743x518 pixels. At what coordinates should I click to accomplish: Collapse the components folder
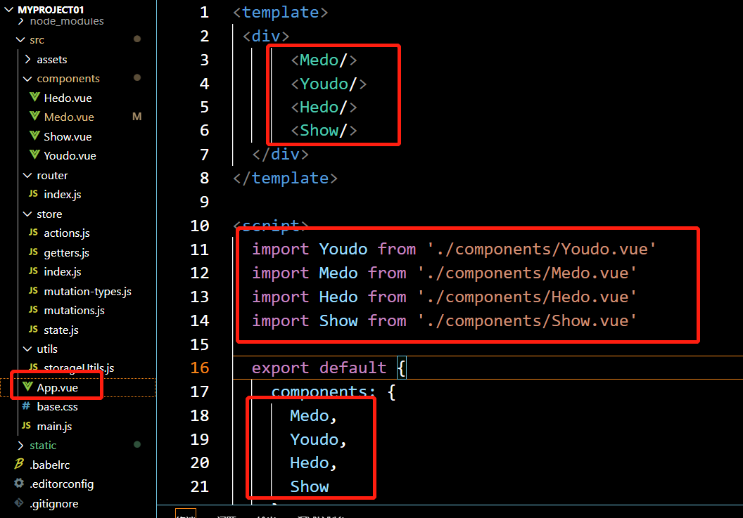click(x=27, y=79)
